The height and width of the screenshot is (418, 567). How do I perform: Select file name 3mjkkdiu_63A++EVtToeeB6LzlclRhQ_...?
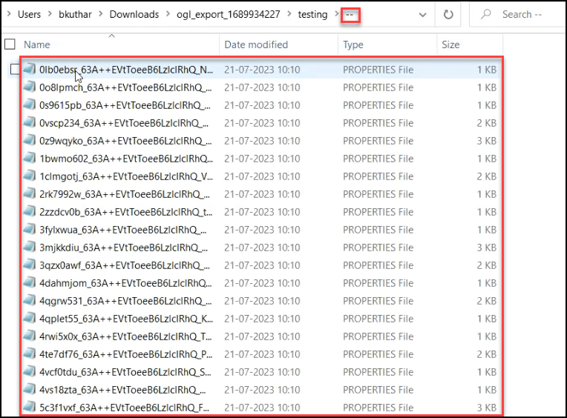pos(124,248)
